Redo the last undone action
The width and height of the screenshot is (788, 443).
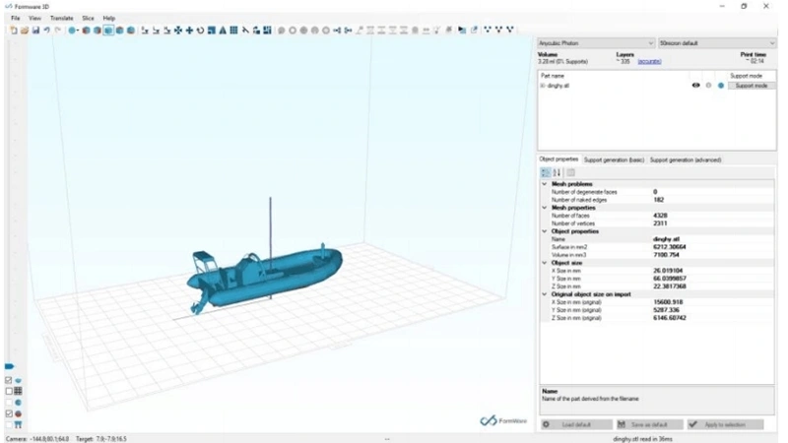[58, 31]
